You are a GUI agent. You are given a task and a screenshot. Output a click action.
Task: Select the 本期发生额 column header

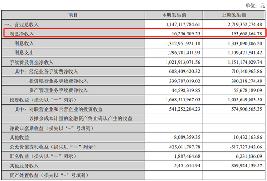pos(174,15)
